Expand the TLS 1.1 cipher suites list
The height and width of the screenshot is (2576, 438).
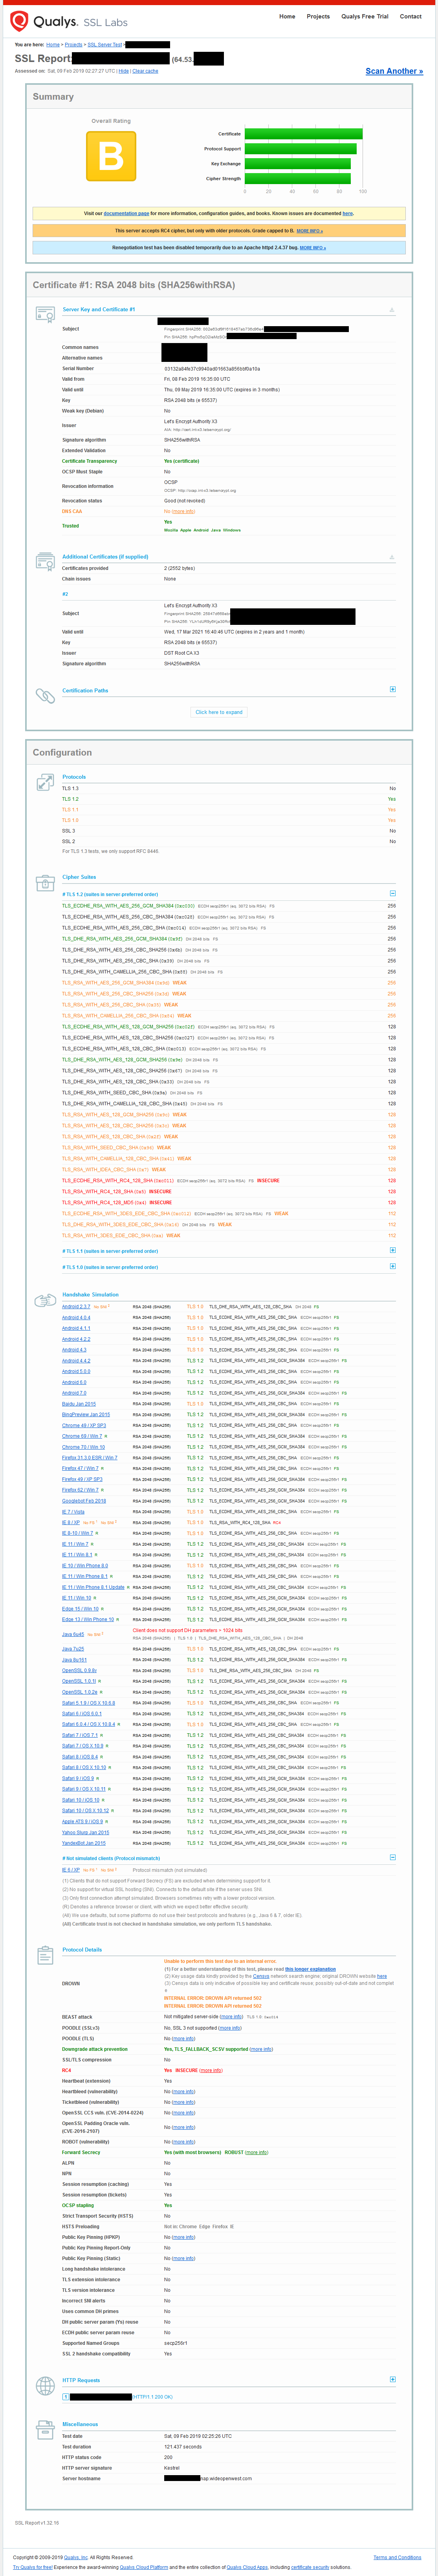click(x=392, y=1250)
